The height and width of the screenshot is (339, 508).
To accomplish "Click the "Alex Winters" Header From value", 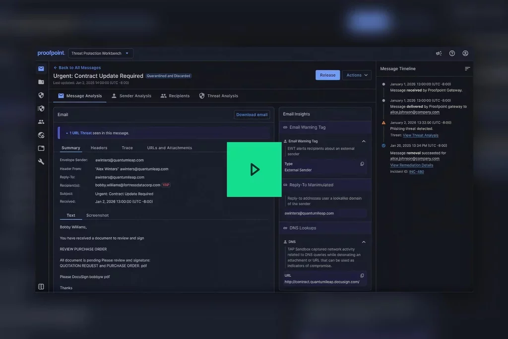I will point(131,169).
